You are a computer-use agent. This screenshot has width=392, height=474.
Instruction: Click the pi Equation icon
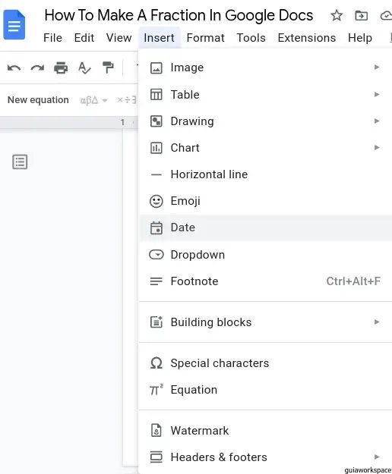pos(156,389)
